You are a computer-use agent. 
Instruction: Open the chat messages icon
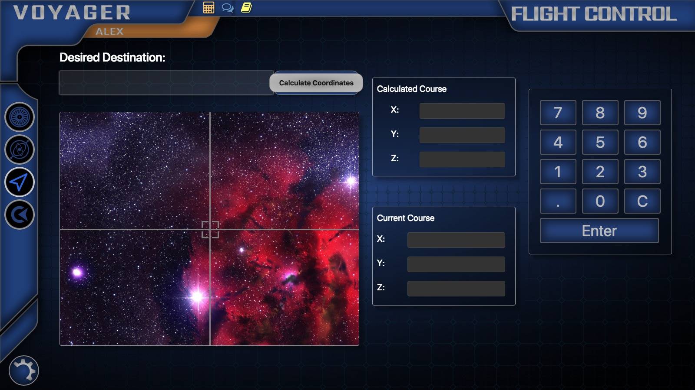227,8
